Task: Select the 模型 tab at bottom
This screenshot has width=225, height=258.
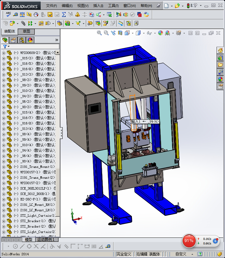Action: [28, 240]
